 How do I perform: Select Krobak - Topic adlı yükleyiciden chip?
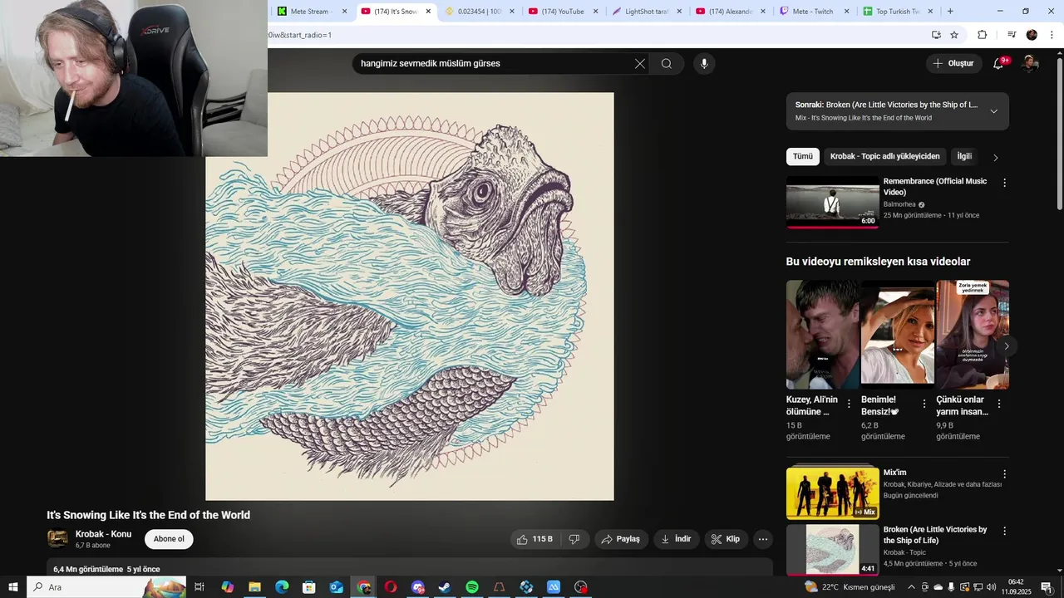tap(884, 156)
